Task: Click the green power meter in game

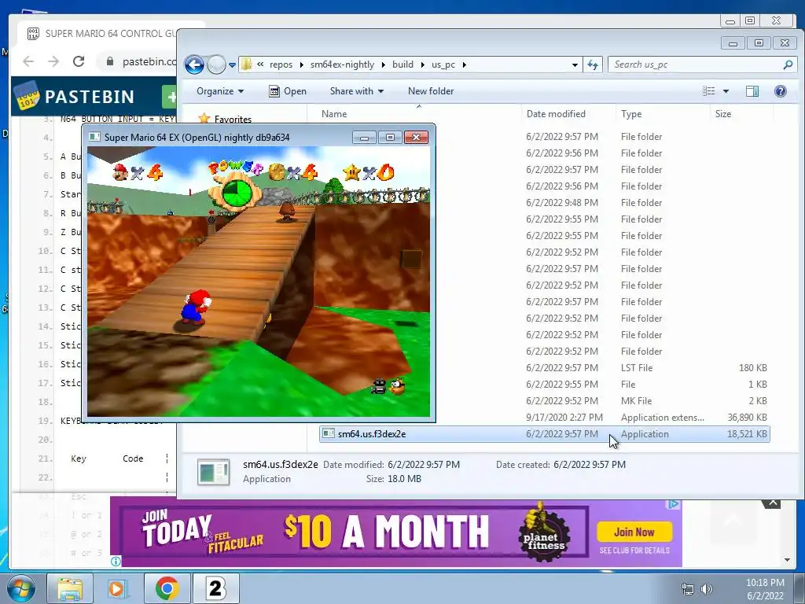Action: tap(236, 192)
